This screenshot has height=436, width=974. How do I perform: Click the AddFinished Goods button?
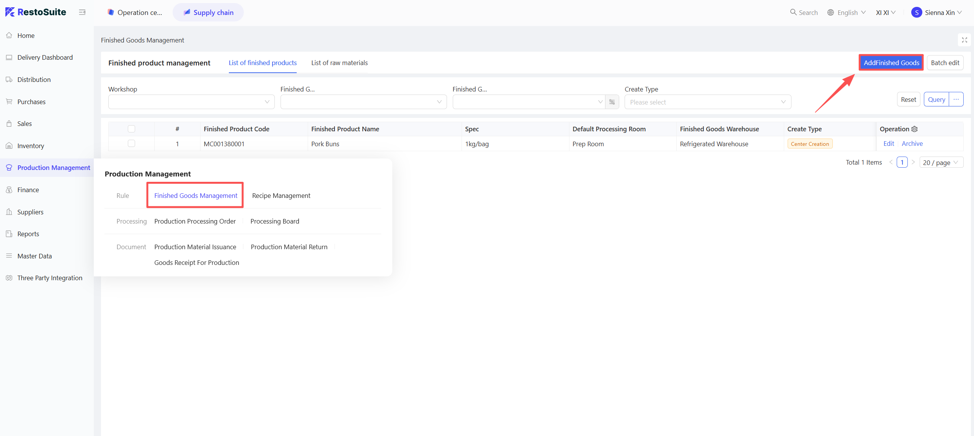pos(891,63)
